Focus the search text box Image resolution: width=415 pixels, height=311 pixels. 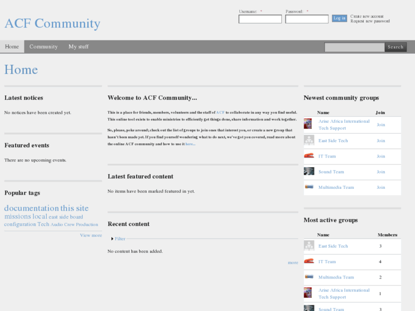[354, 47]
